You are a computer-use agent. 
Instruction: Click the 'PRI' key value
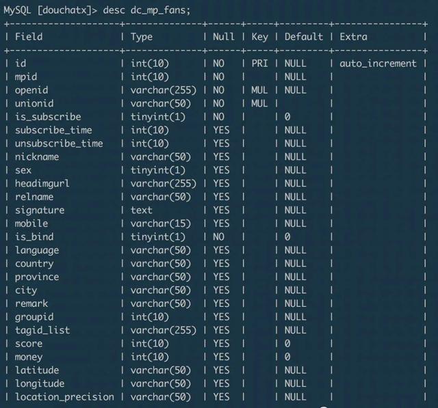(259, 64)
